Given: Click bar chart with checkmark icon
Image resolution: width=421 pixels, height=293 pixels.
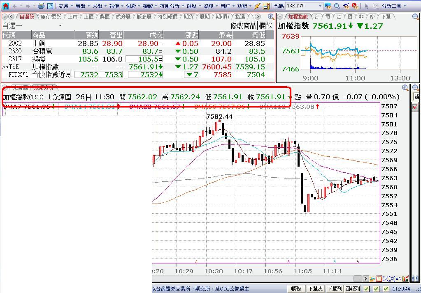Looking at the screenshot, I should 405,279.
